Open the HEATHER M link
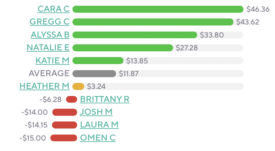 tap(44, 86)
